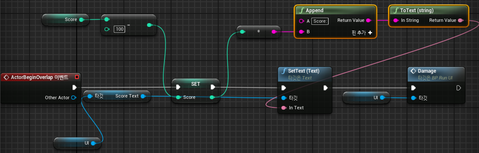This screenshot has height=153, width=479.
Task: Click the In Text pin on SetText node
Action: point(284,108)
